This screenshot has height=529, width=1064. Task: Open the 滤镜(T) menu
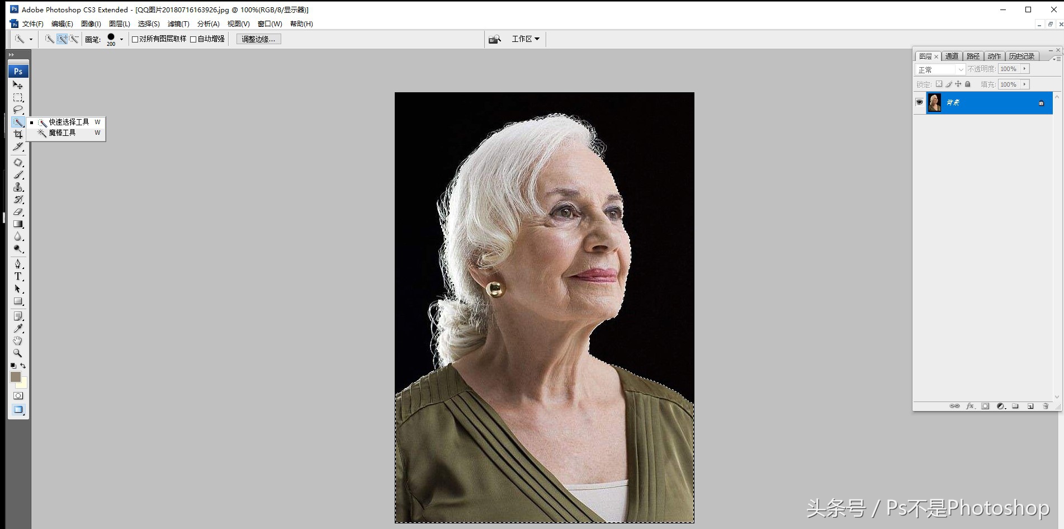[x=178, y=24]
